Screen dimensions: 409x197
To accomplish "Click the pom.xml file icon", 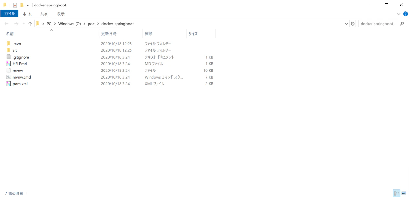I will coord(8,84).
